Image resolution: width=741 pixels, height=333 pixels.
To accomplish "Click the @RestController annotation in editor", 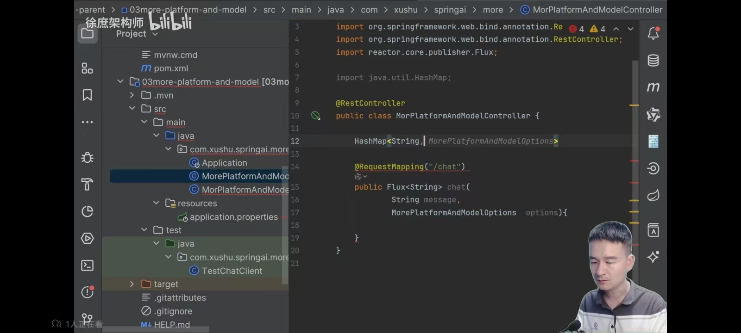I will click(x=370, y=103).
